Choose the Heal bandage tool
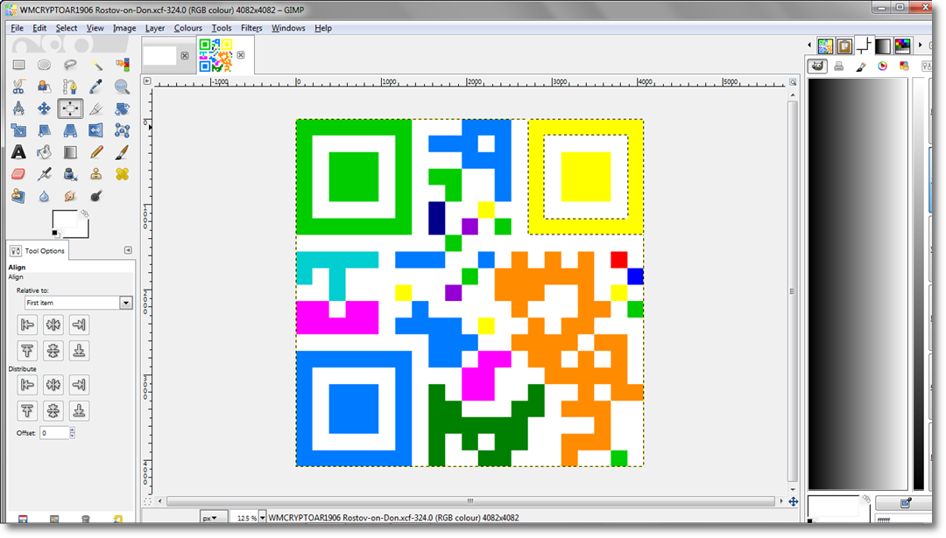The image size is (946, 538). click(x=123, y=174)
